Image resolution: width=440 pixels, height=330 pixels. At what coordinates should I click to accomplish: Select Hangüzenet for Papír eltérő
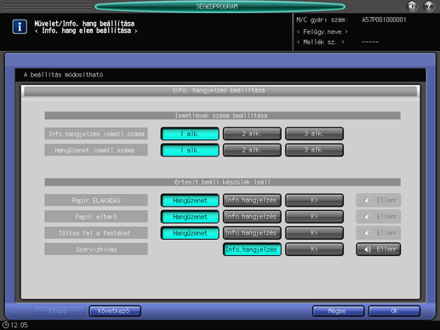click(190, 217)
